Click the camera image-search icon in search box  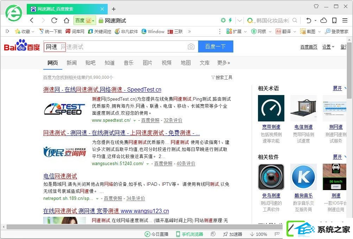(191, 46)
